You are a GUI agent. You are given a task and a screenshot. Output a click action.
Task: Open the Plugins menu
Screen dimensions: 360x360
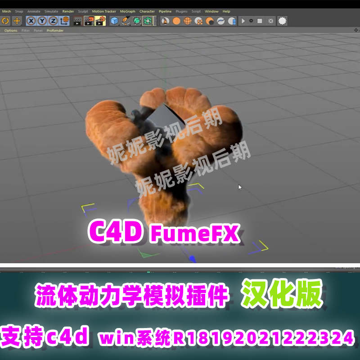tap(182, 11)
